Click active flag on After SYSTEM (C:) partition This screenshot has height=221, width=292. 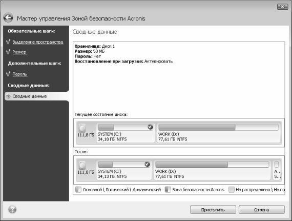point(147,165)
